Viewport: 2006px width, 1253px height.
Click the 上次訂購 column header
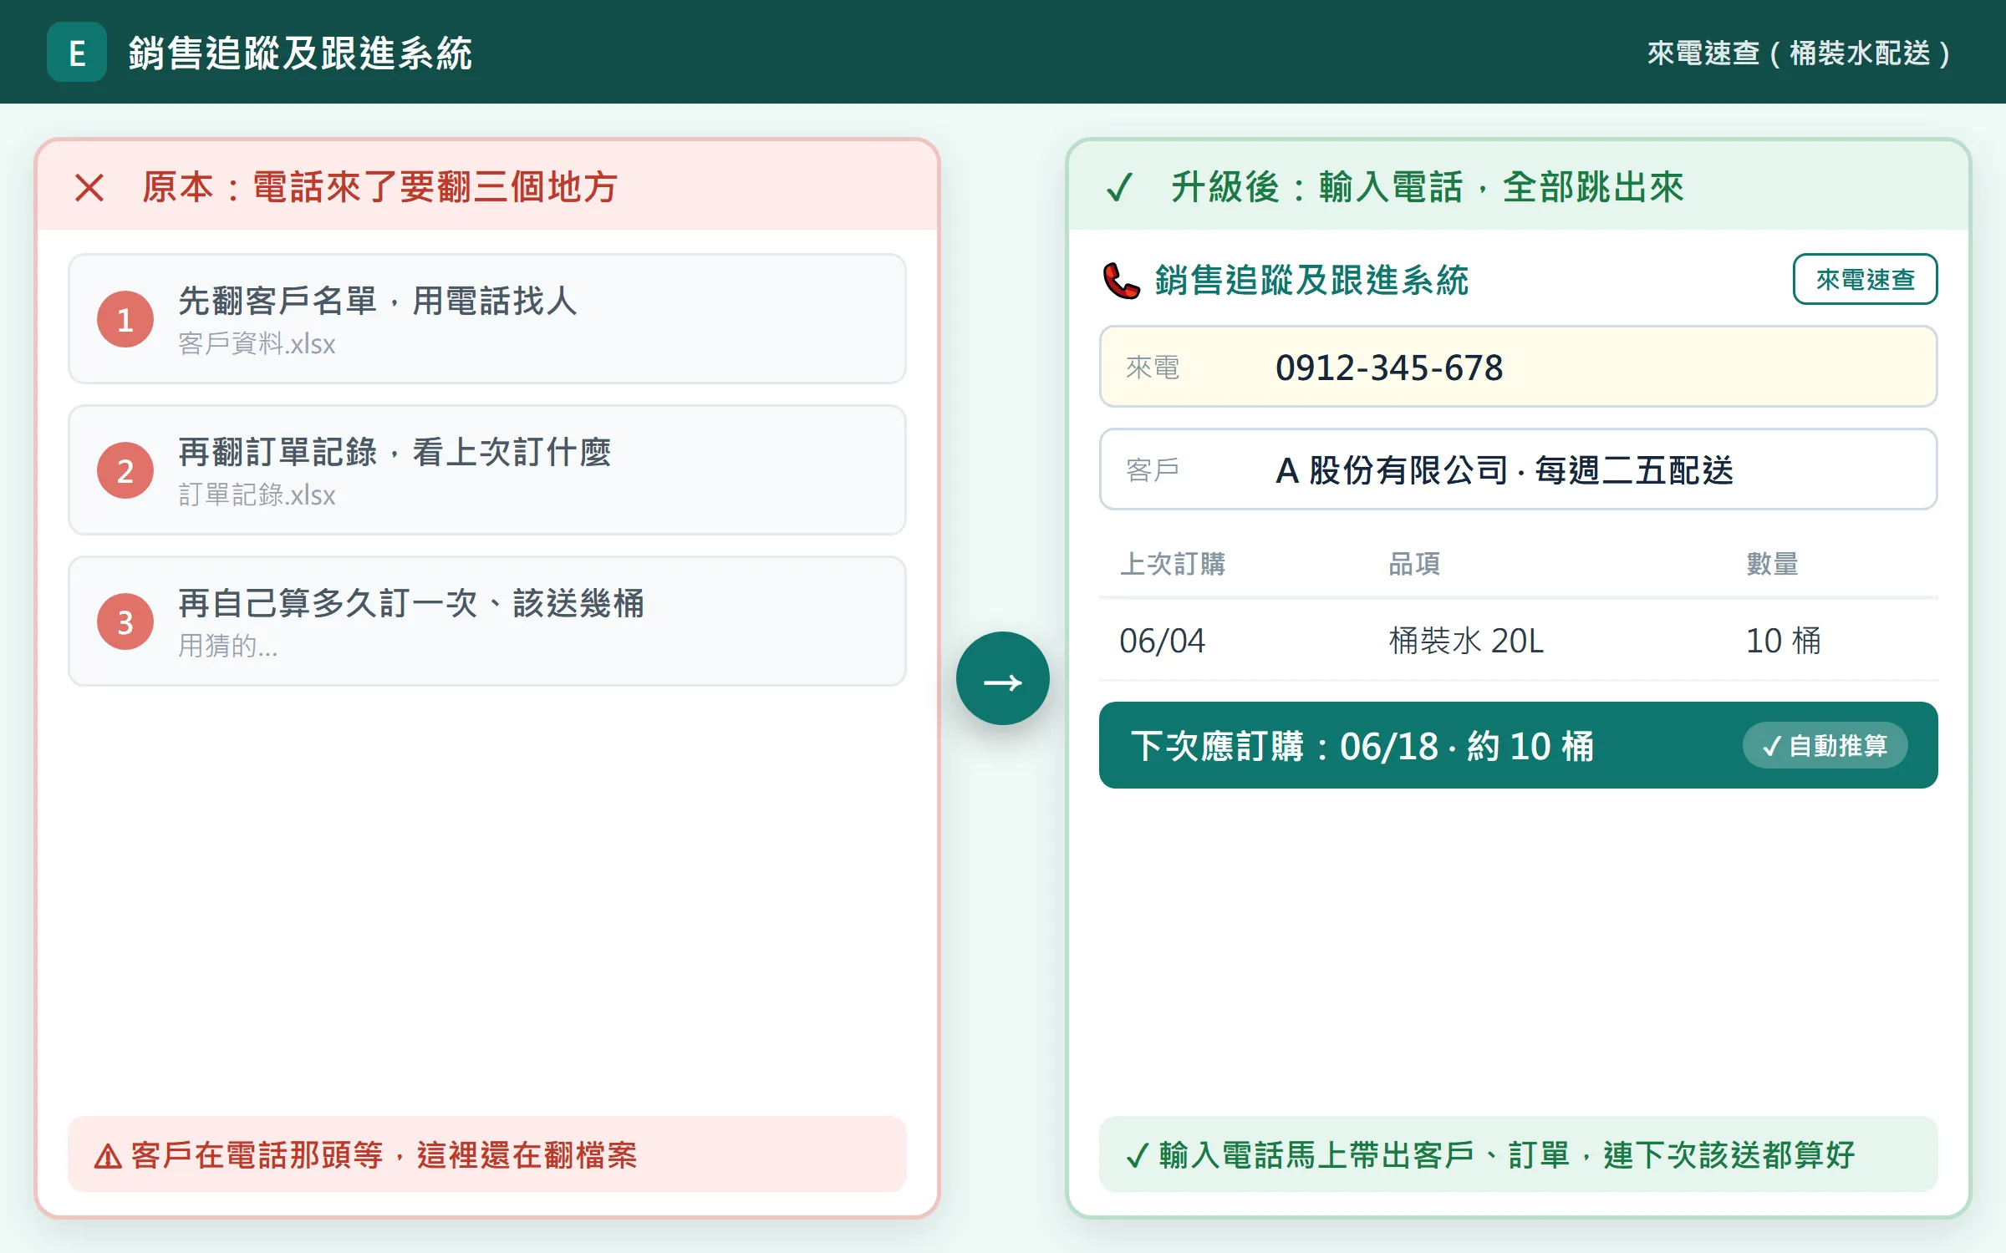[x=1172, y=564]
